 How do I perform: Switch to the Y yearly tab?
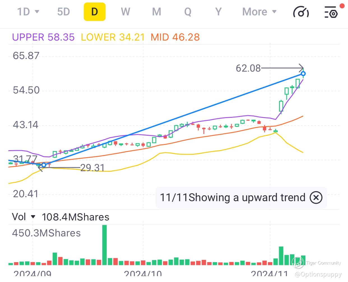218,12
